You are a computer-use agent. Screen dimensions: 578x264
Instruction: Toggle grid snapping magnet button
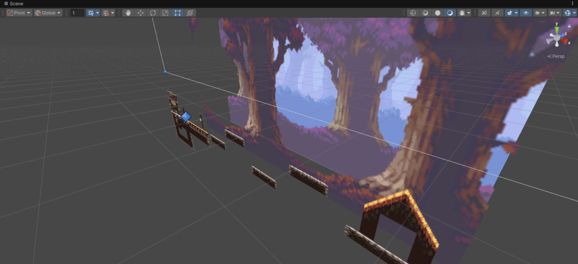click(105, 13)
